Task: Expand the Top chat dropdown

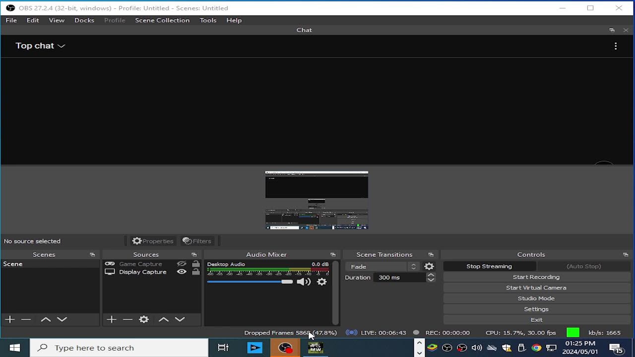Action: pos(40,46)
